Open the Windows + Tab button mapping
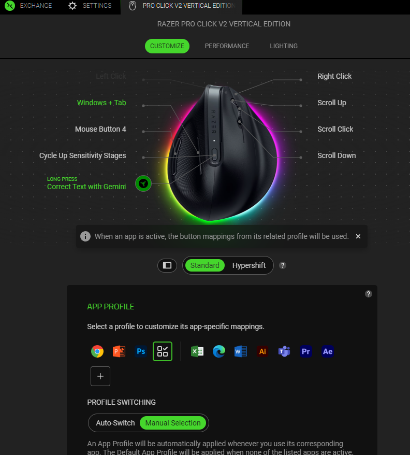Viewport: 410px width, 455px height. pyautogui.click(x=101, y=103)
